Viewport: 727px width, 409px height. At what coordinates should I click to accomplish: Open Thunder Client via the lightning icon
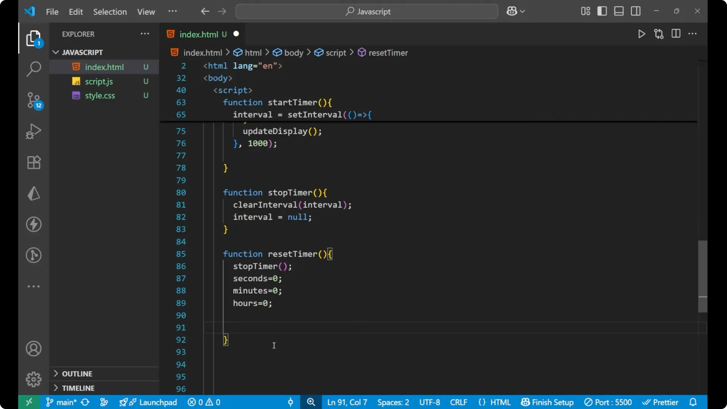pyautogui.click(x=33, y=224)
